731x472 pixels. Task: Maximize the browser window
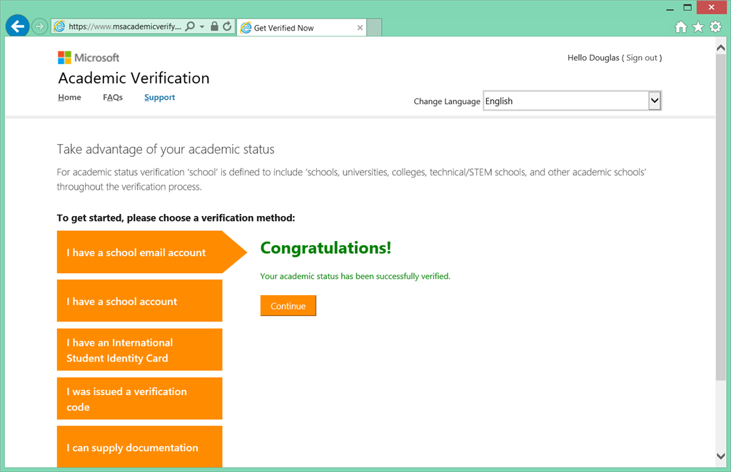pos(687,7)
